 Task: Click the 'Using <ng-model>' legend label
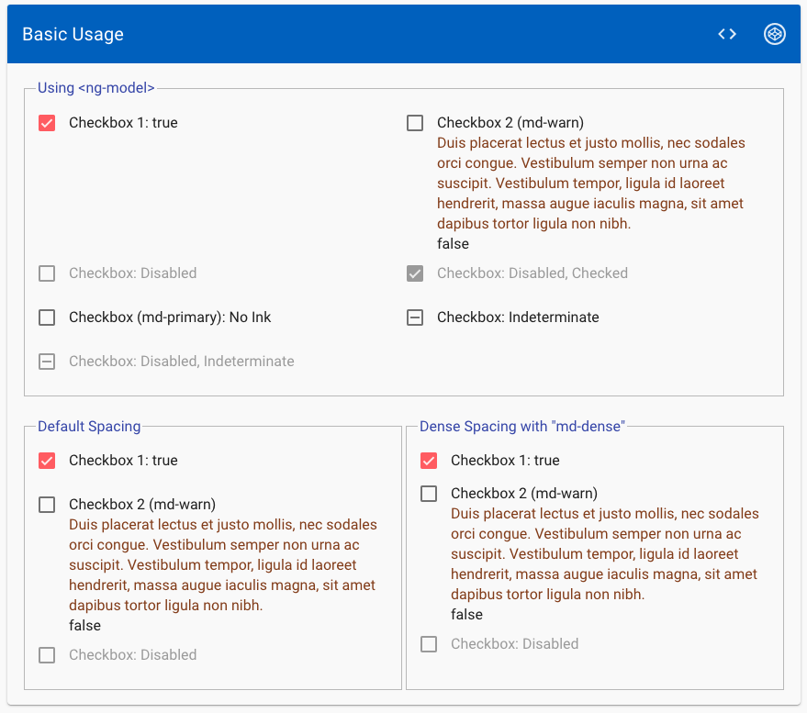[x=95, y=88]
